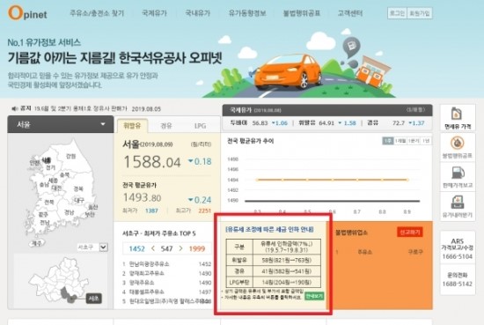
Task: Open the first-ranked station priced 1452
Action: [x=166, y=264]
